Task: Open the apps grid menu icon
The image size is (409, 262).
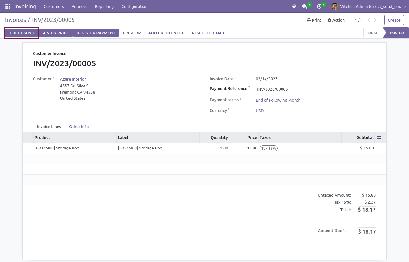Action: click(x=8, y=6)
